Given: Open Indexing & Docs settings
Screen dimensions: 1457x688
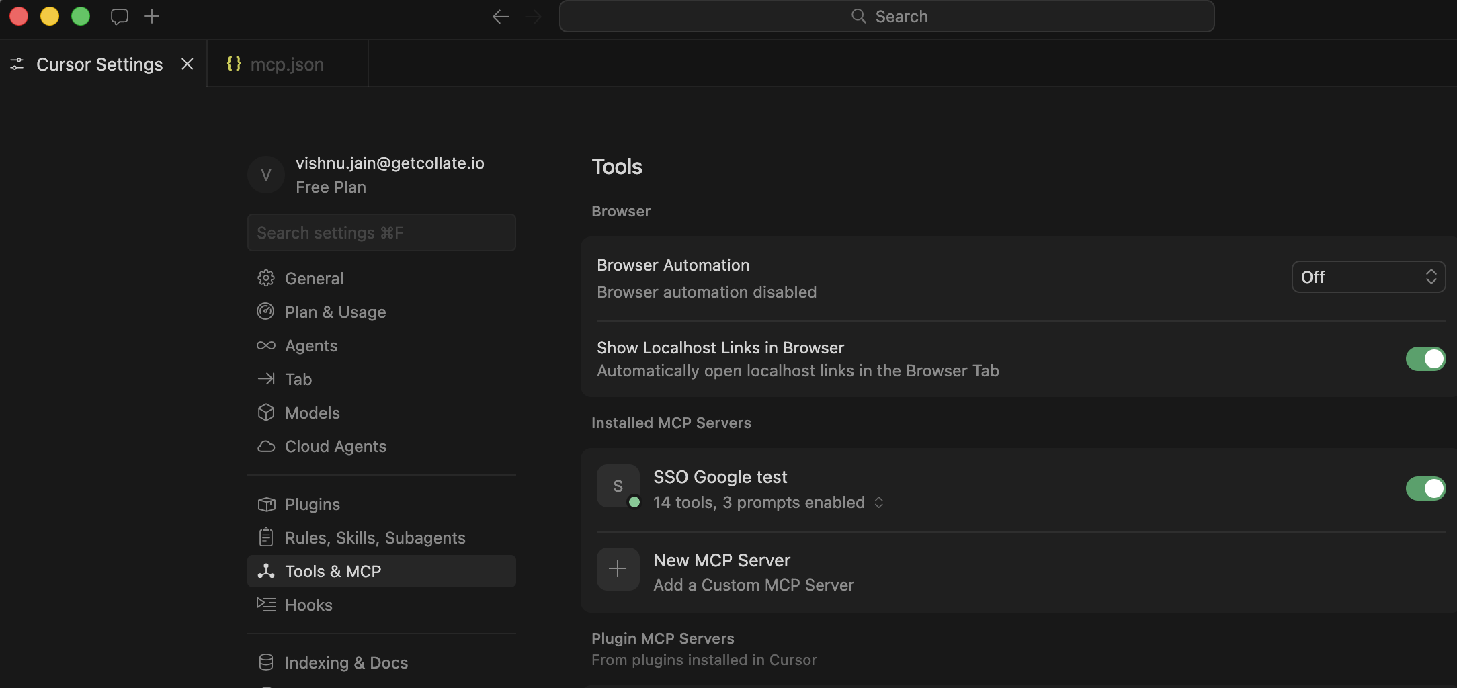Looking at the screenshot, I should pyautogui.click(x=382, y=662).
